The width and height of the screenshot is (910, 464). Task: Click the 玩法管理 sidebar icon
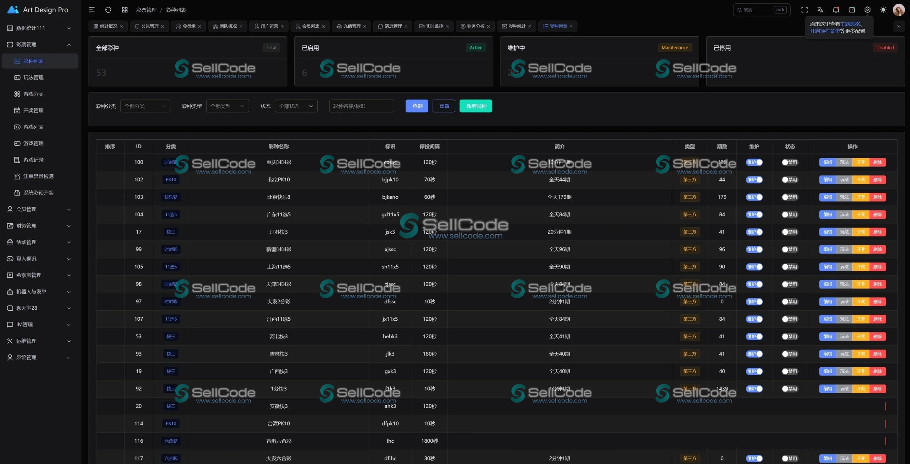click(17, 78)
